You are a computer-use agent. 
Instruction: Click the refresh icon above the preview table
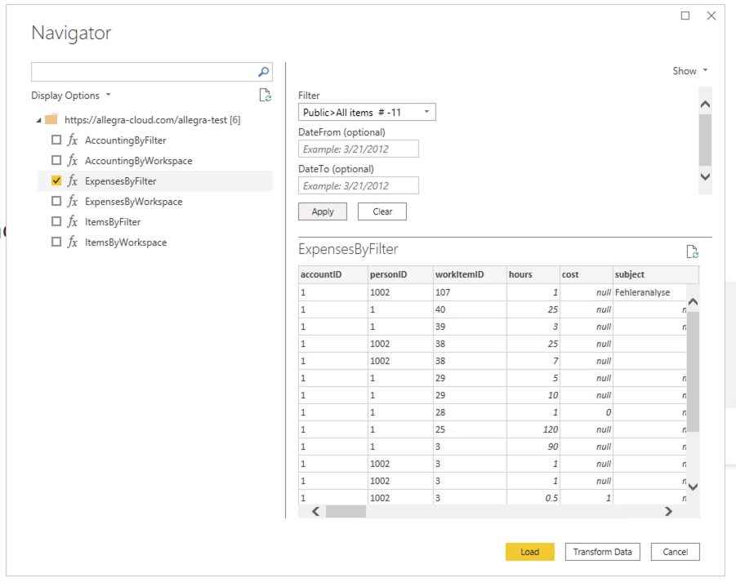point(693,253)
